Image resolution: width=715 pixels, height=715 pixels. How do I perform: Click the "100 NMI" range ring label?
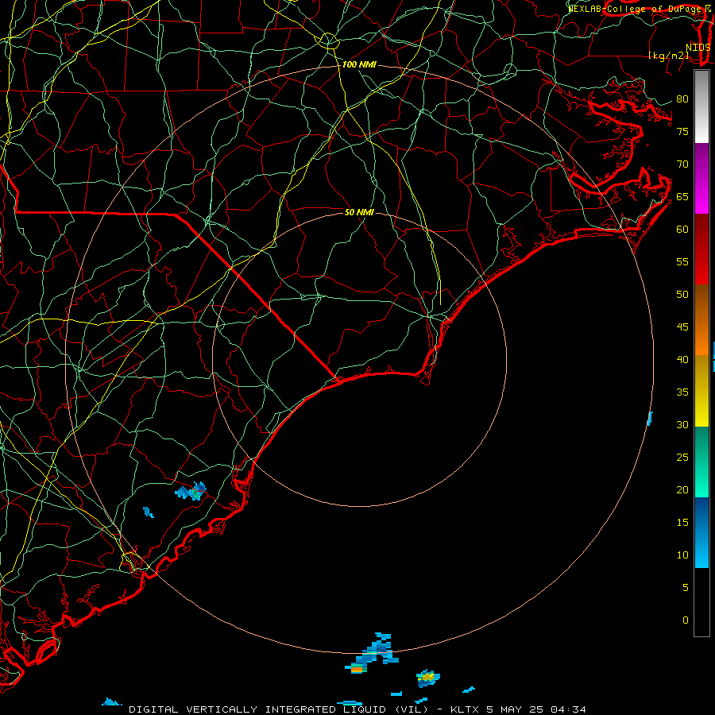click(x=359, y=65)
